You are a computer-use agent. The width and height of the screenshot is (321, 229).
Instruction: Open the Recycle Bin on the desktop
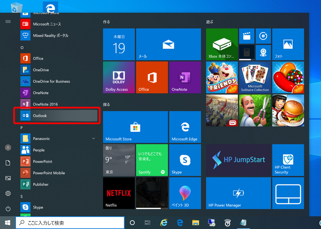17,8
